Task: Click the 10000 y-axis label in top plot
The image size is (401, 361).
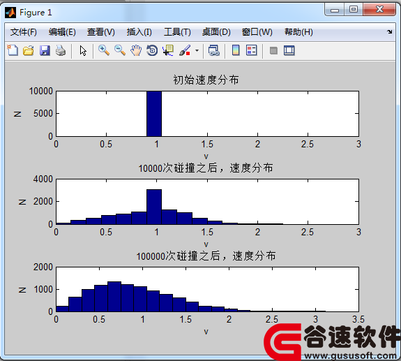Action: (40, 91)
